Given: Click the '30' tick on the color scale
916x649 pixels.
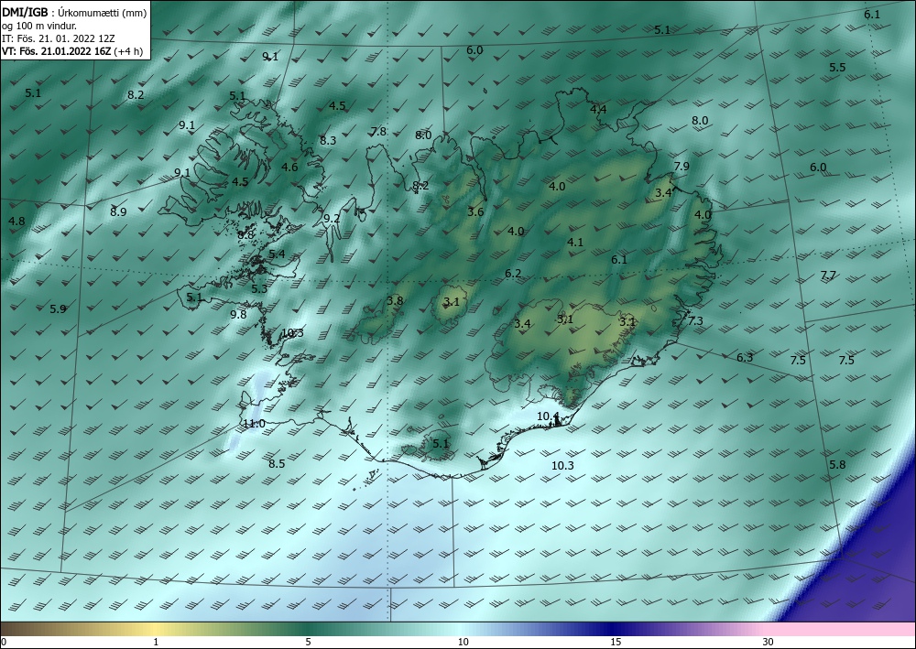Looking at the screenshot, I should [x=768, y=643].
